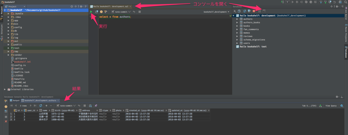
Task: Select Rails bookshelf: test data source
Action: 253,46
